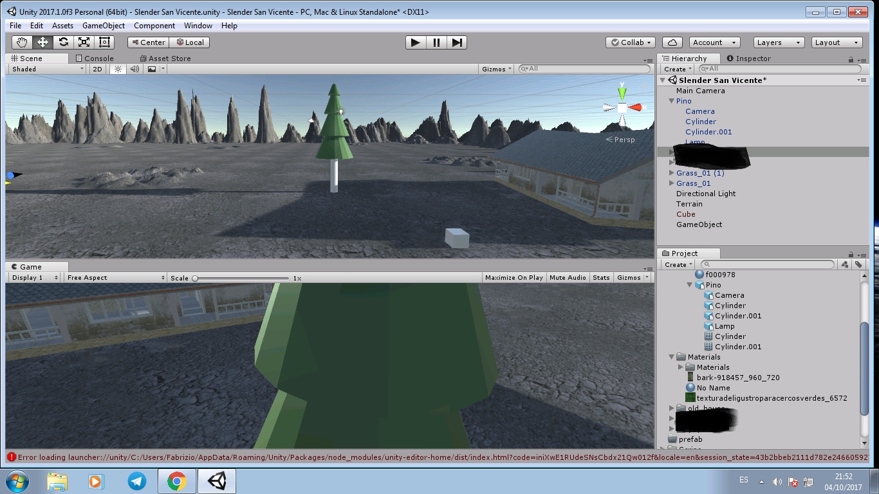This screenshot has height=494, width=879.
Task: Open Google Chrome from the taskbar
Action: pos(176,481)
